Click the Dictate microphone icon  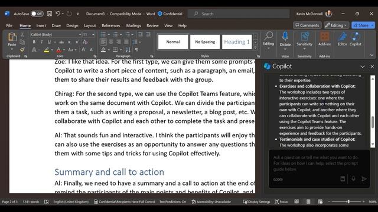click(285, 37)
